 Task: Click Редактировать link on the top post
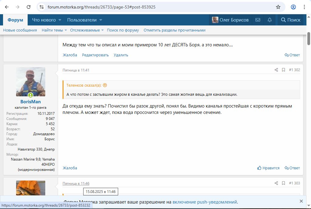pos(95,55)
